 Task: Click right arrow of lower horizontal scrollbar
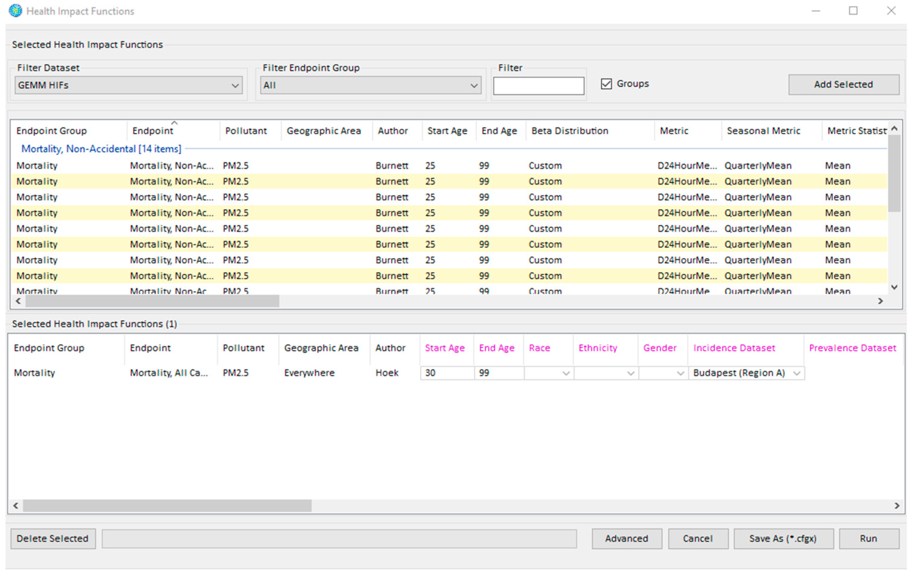[x=897, y=505]
